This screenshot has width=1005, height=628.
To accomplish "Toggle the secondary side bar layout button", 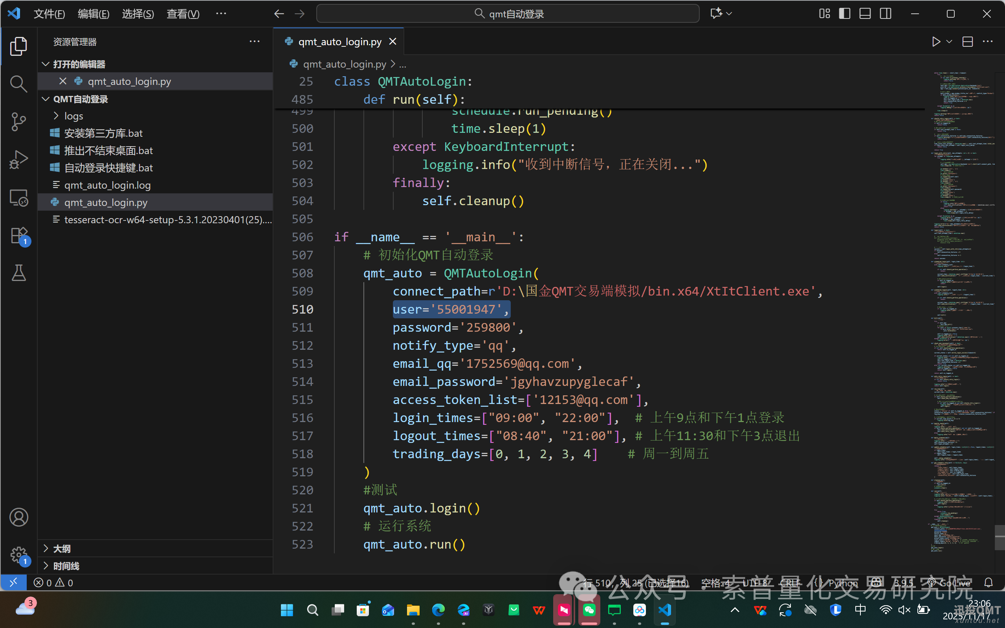I will click(885, 14).
